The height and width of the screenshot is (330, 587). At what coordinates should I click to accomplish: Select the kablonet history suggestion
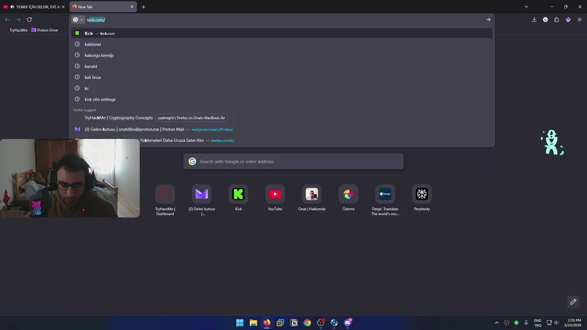(x=282, y=44)
